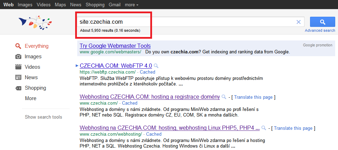The height and width of the screenshot is (150, 338).
Task: Open the more dropdown in top bar
Action: pos(131,5)
